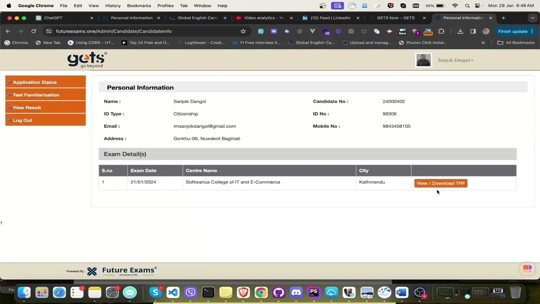Open Launchpad from the dock

point(42,292)
